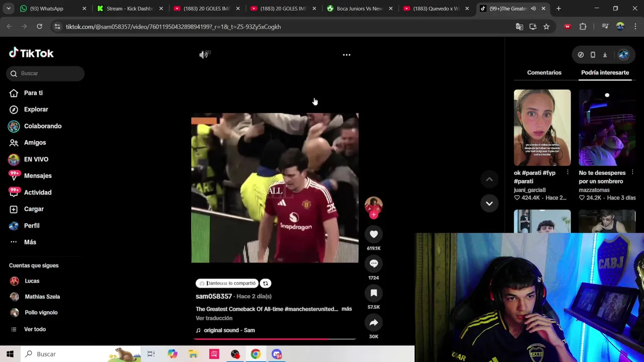The image size is (644, 362).
Task: Open mazzatomas creator name
Action: (x=594, y=190)
